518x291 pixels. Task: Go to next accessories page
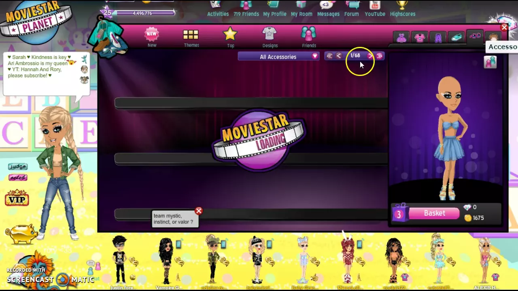(x=370, y=56)
